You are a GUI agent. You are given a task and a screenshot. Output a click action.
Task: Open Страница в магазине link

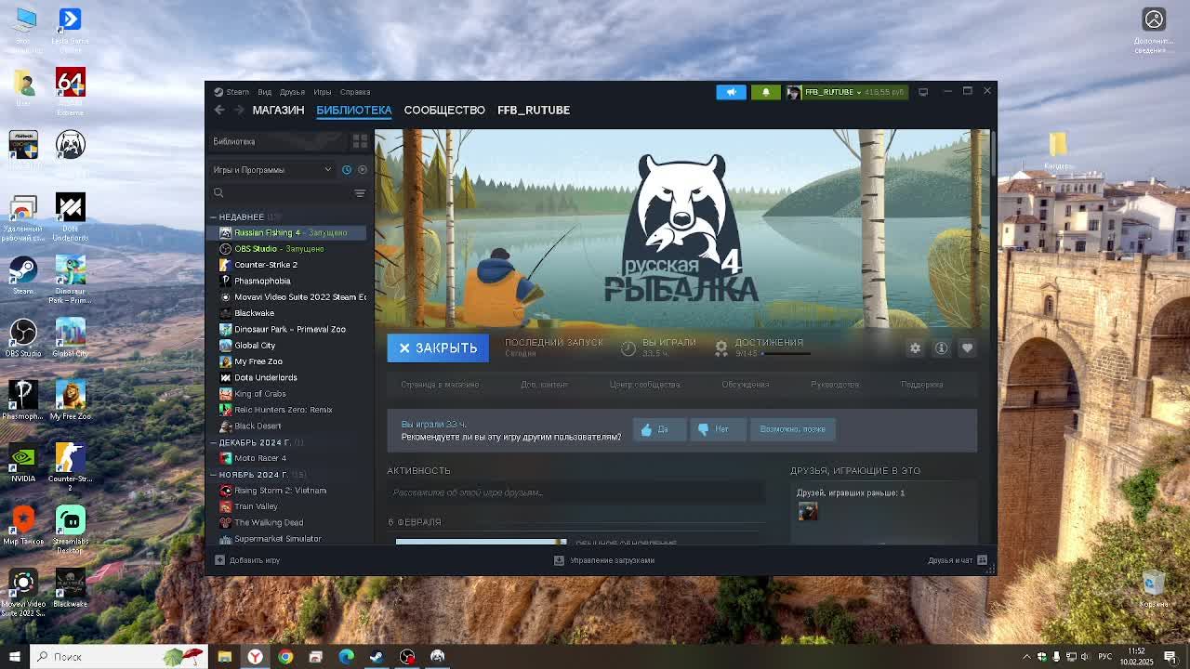440,384
